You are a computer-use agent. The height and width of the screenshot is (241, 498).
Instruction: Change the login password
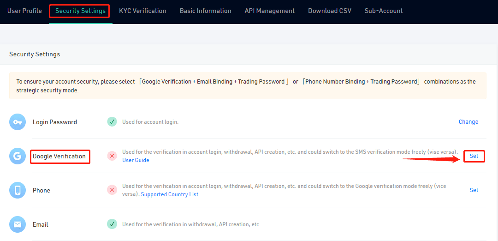click(468, 122)
